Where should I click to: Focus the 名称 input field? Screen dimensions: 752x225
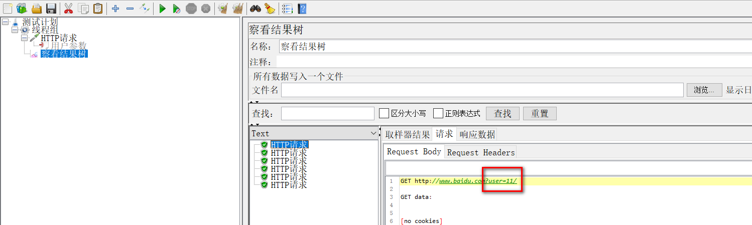(x=515, y=47)
